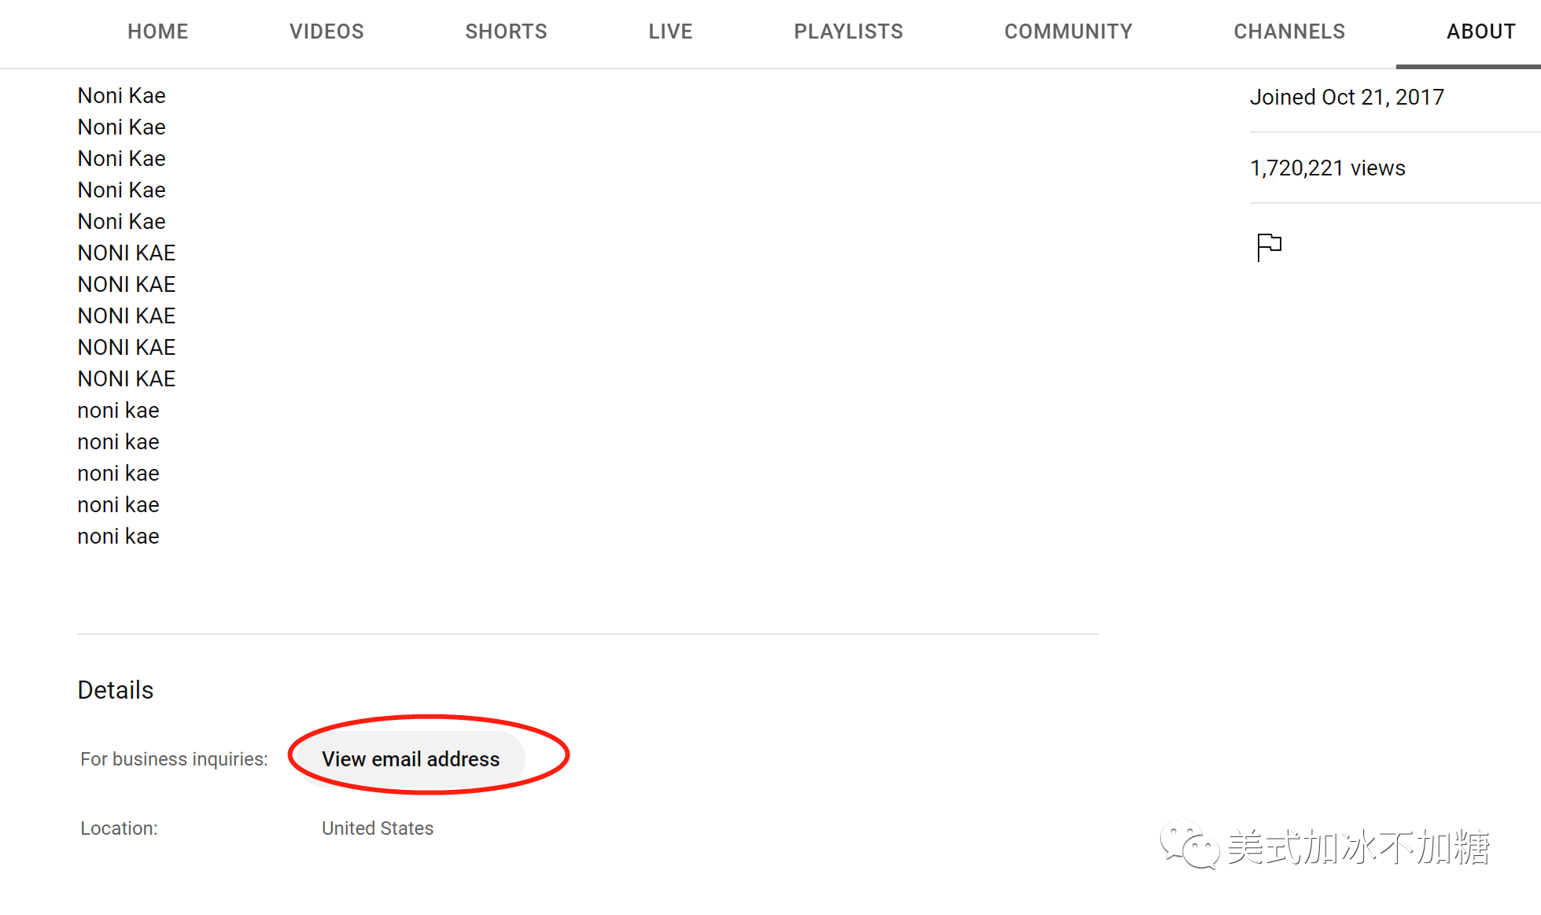Click the Details section heading
The image size is (1541, 915).
coord(116,690)
